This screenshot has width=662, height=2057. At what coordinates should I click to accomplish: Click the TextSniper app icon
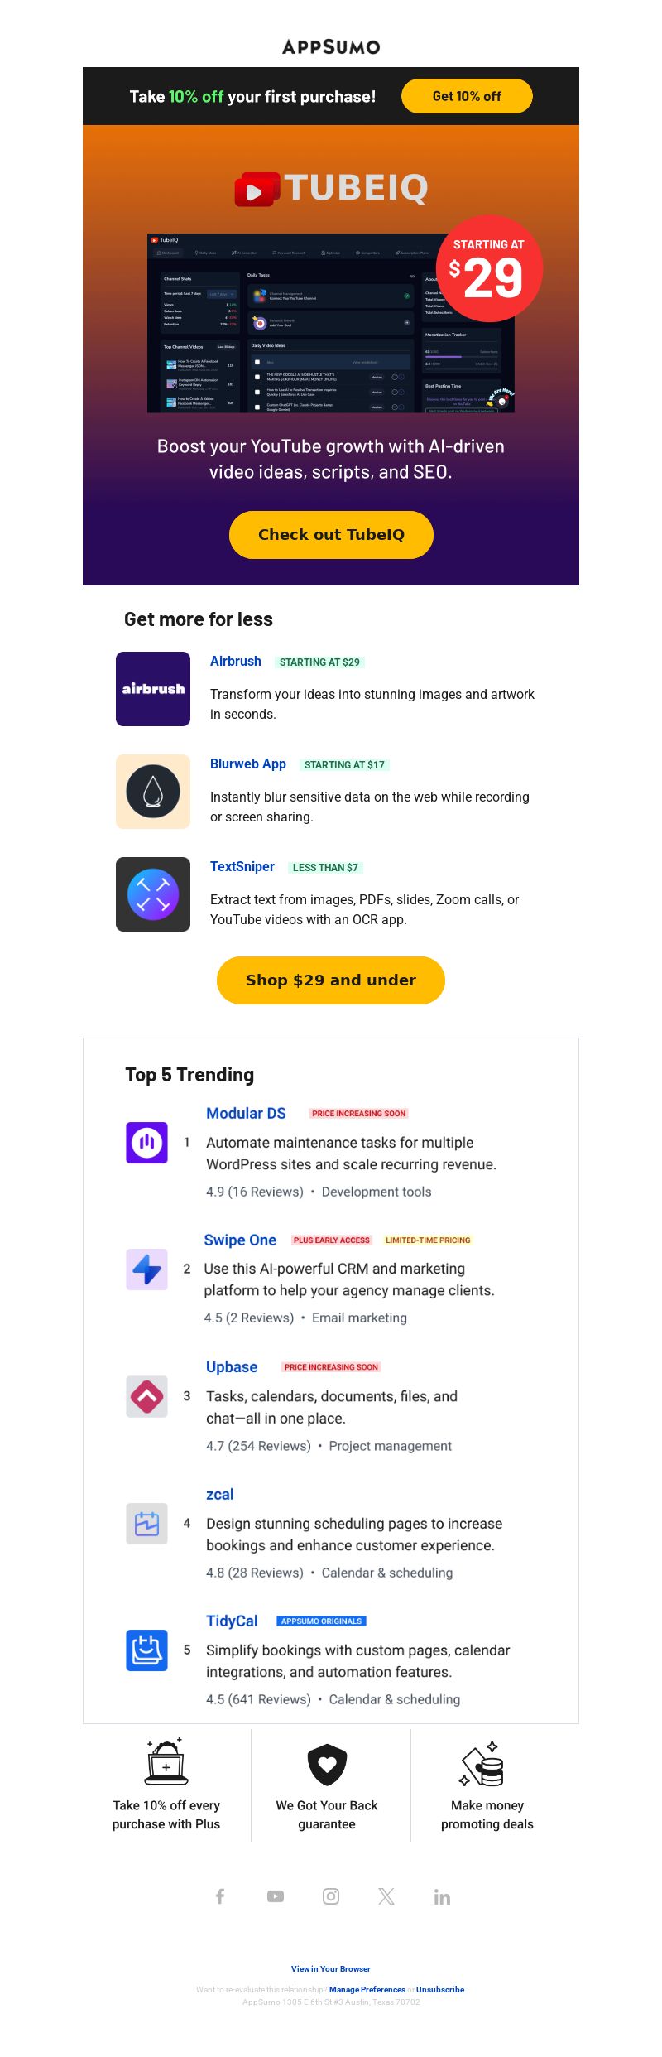(153, 894)
